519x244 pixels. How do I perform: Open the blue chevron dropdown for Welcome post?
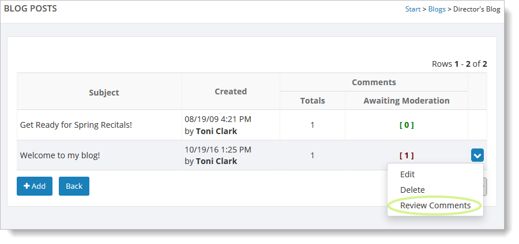click(477, 155)
